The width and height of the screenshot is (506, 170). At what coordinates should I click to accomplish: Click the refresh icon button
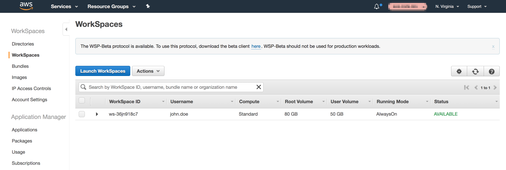pyautogui.click(x=475, y=71)
